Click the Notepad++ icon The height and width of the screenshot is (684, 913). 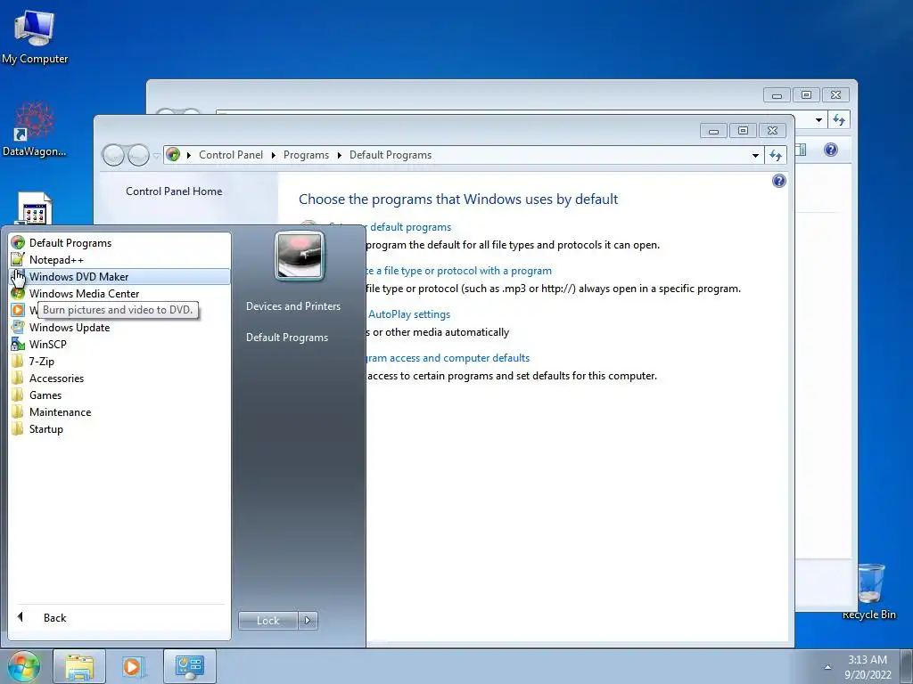(18, 260)
